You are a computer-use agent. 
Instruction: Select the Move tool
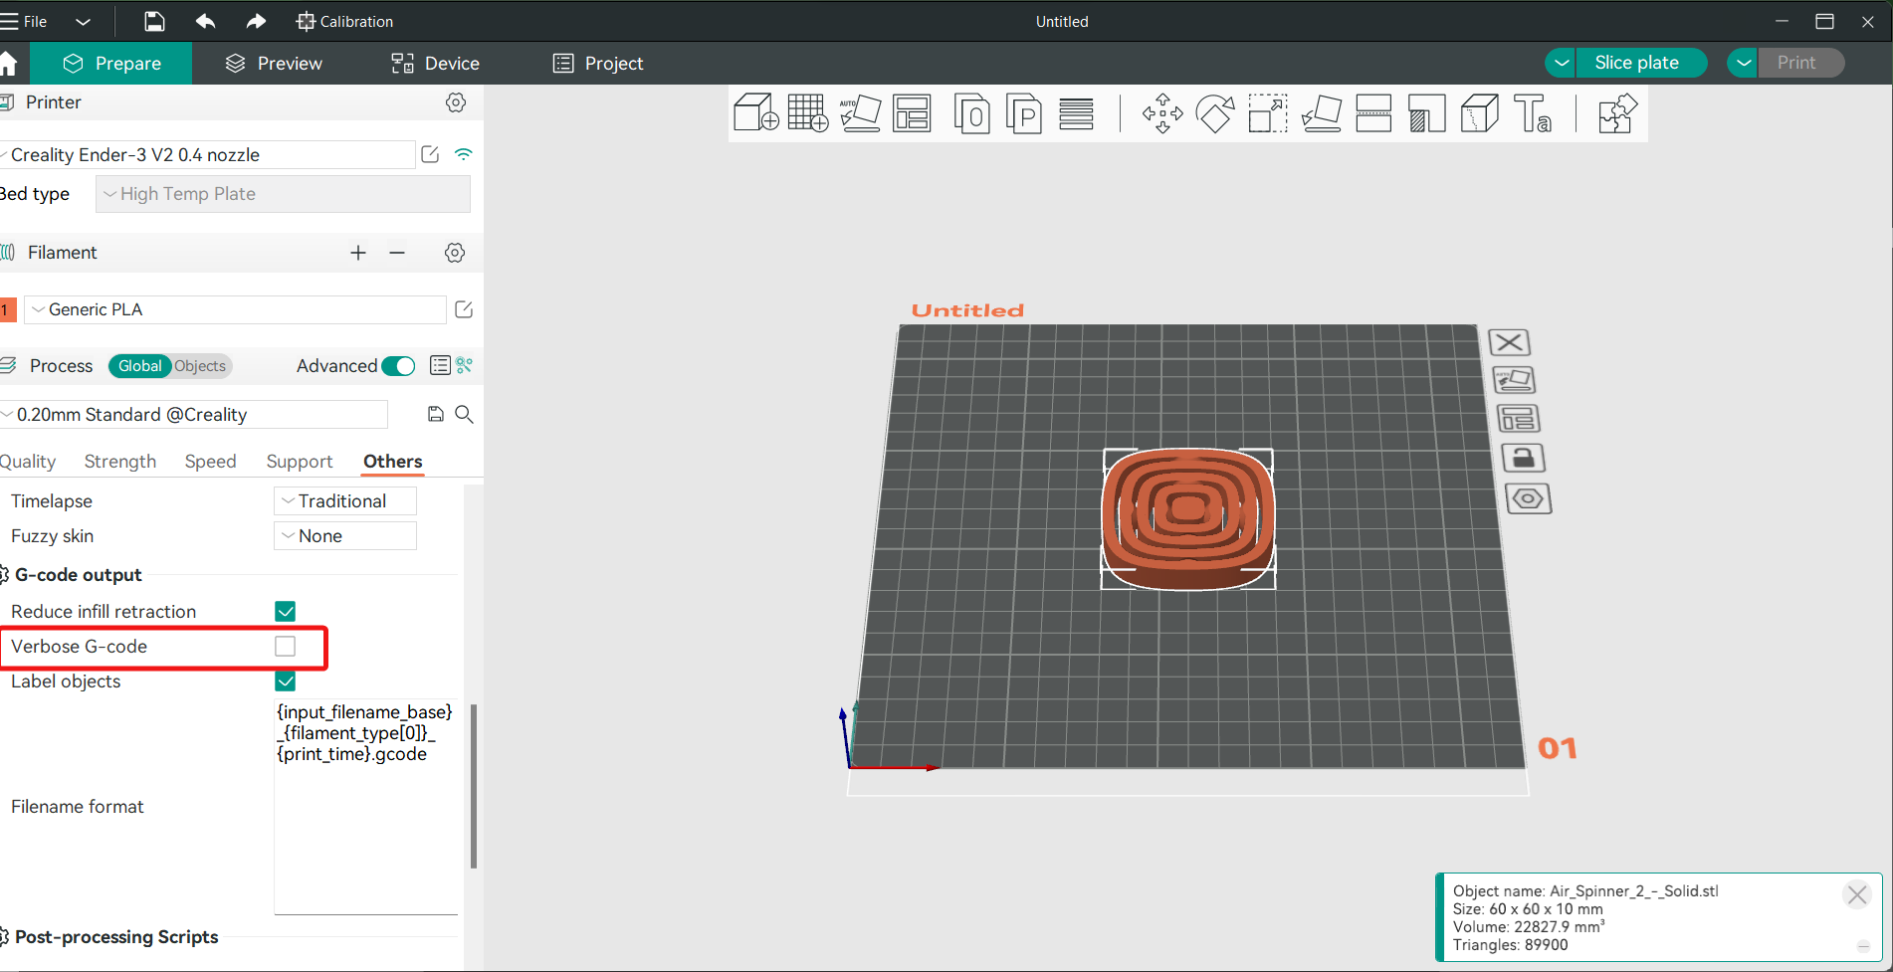(x=1162, y=113)
